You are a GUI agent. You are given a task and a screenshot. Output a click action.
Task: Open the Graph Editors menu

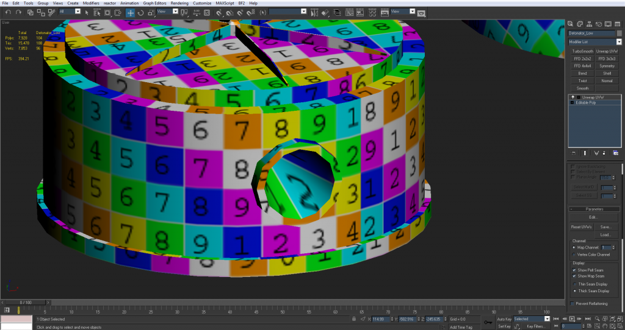tap(154, 3)
